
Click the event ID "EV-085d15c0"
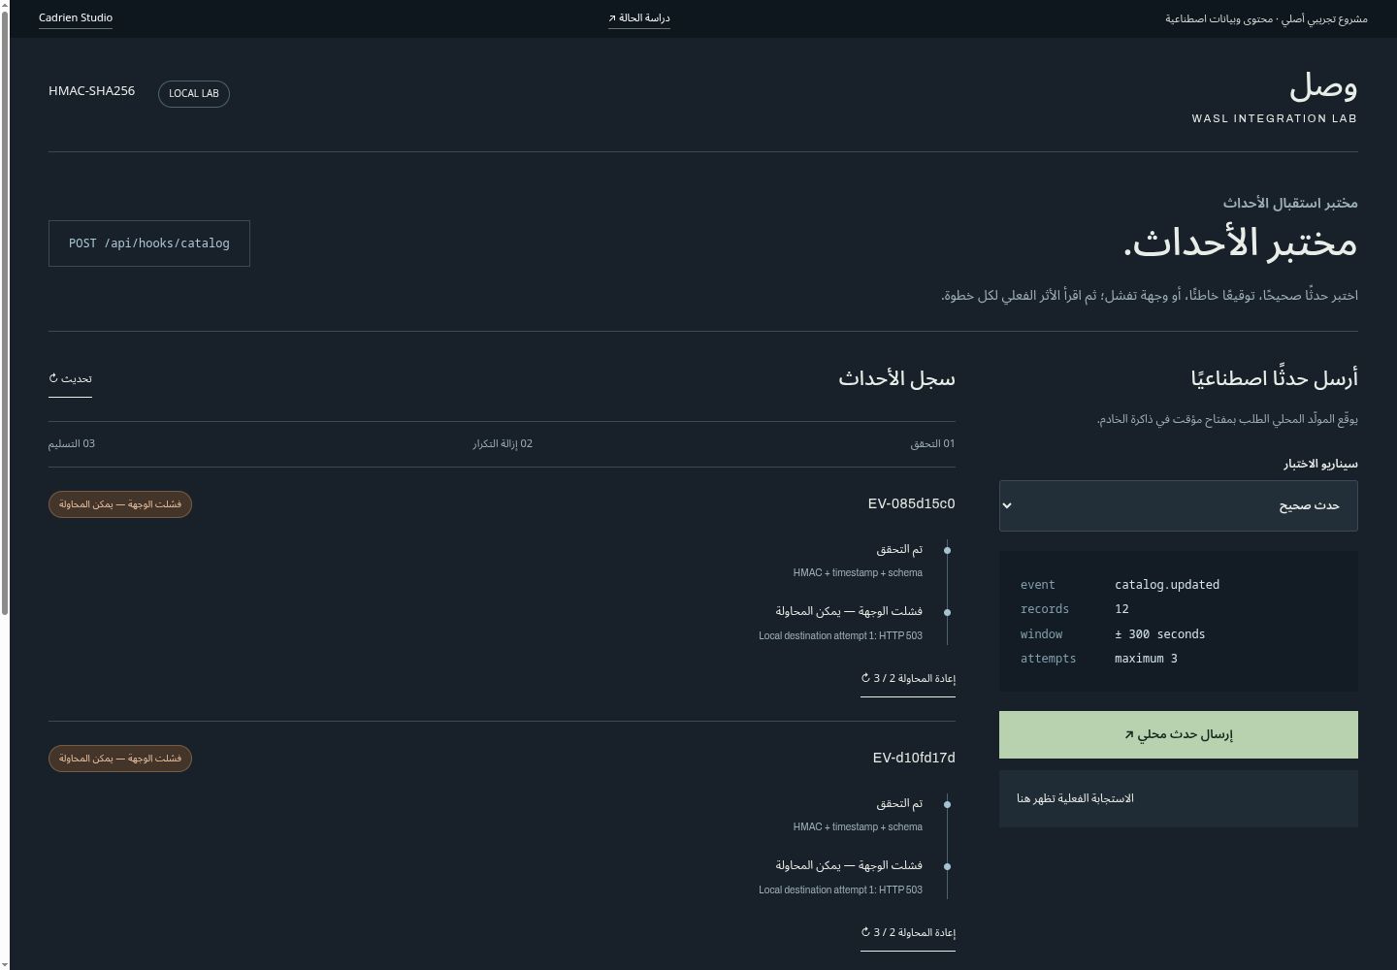912,503
